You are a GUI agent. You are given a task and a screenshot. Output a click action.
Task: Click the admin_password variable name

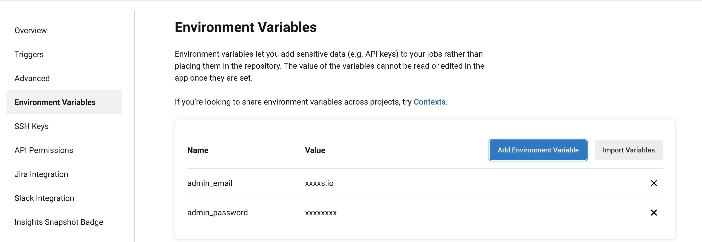(x=217, y=212)
